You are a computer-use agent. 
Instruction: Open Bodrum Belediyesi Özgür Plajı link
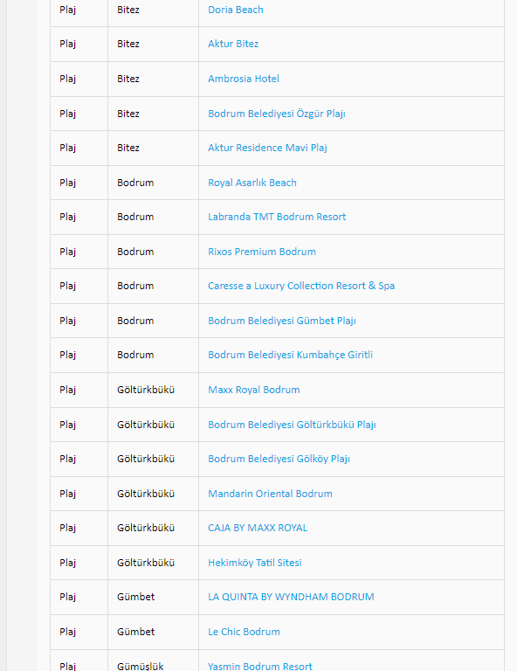[x=277, y=114]
